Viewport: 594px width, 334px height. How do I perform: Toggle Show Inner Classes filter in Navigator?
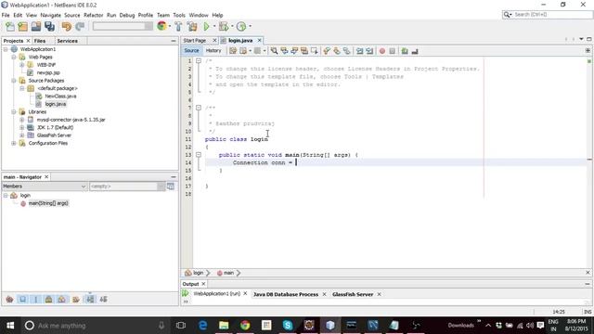pos(62,299)
